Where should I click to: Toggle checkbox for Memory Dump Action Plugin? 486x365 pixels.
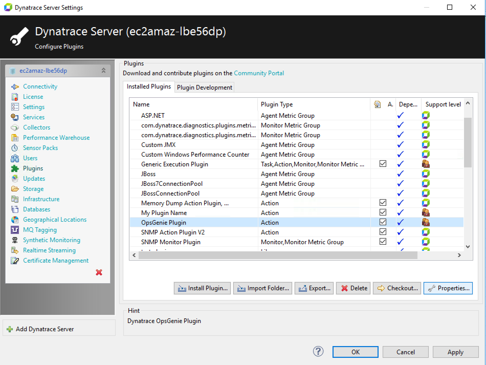383,202
